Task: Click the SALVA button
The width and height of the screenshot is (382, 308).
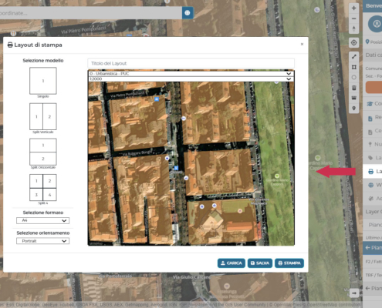Action: tap(260, 263)
